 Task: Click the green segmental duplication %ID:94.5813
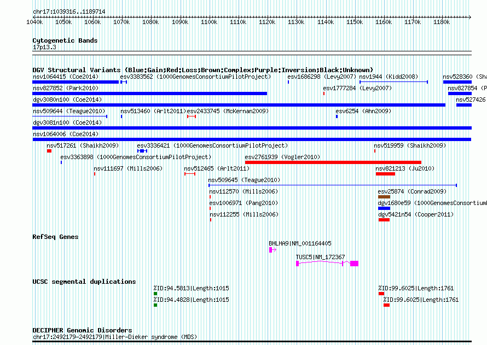point(155,294)
